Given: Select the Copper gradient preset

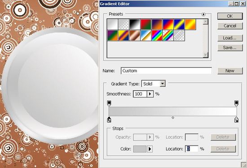Looking at the screenshot, I should (135, 35).
